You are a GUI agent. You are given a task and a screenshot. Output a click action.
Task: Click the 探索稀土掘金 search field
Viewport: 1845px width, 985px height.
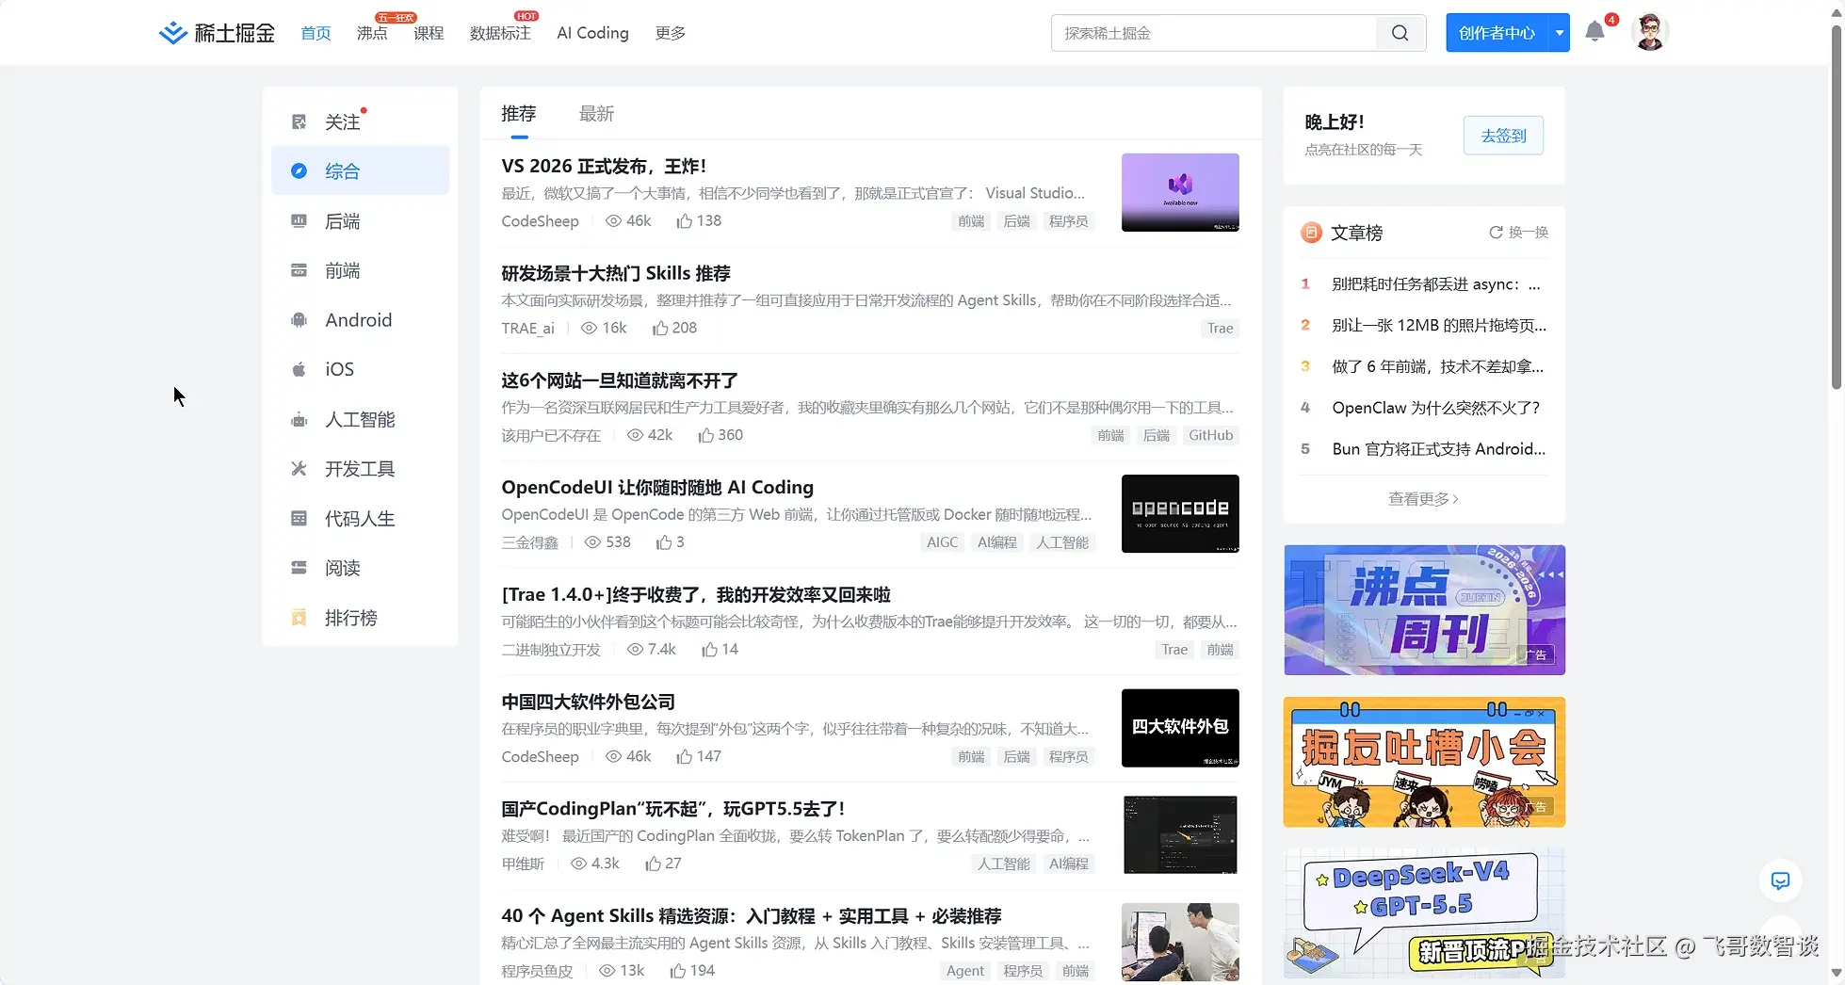1214,33
